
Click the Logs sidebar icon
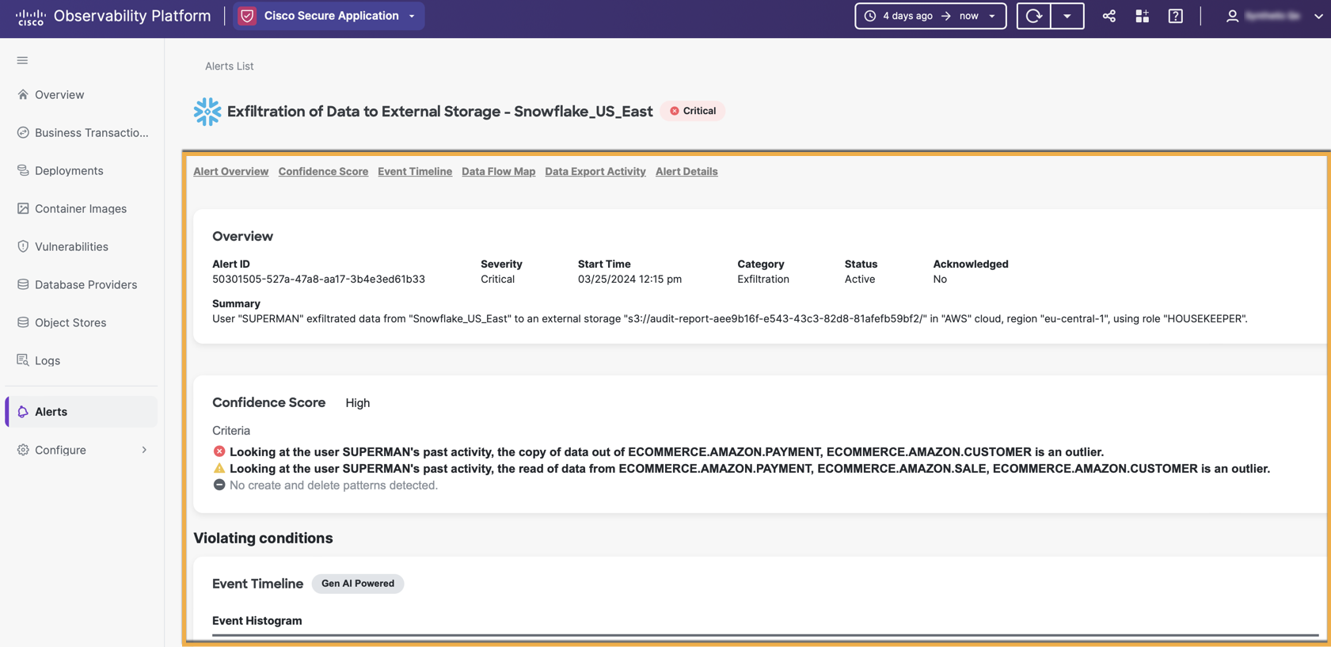[x=23, y=360]
